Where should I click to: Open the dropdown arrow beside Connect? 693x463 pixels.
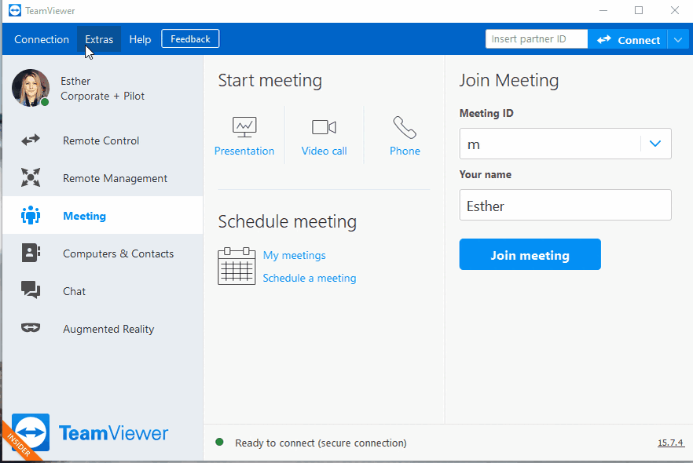(678, 40)
